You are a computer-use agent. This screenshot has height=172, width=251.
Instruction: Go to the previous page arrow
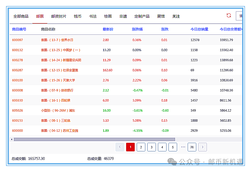(x=120, y=147)
